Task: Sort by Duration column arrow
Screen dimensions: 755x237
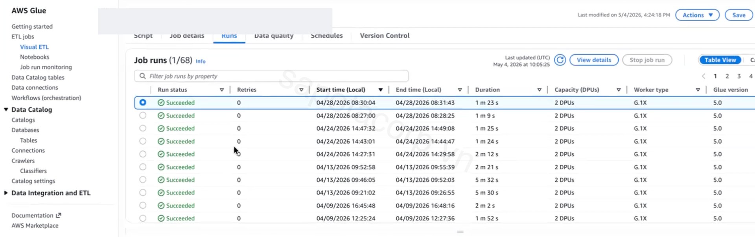Action: 539,90
